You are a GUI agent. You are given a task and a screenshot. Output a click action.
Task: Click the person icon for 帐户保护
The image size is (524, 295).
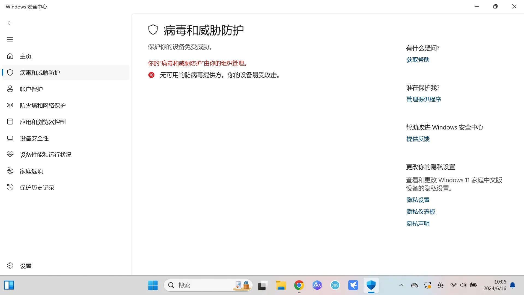pyautogui.click(x=10, y=89)
